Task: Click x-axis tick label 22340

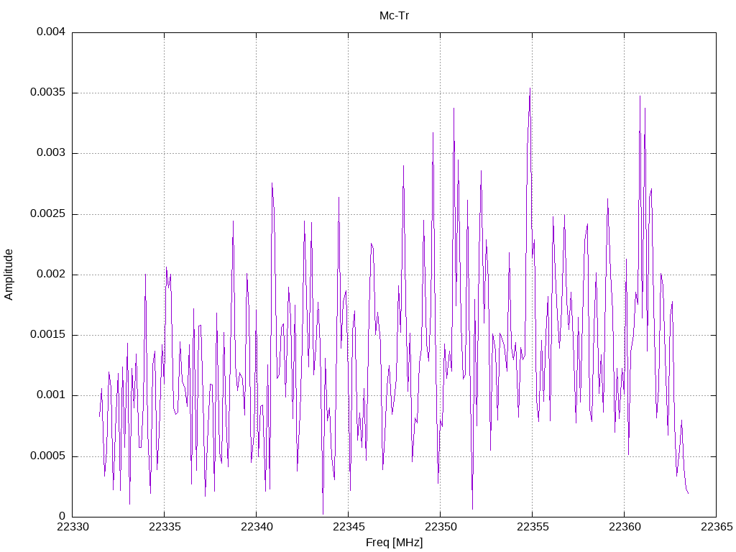Action: (257, 527)
